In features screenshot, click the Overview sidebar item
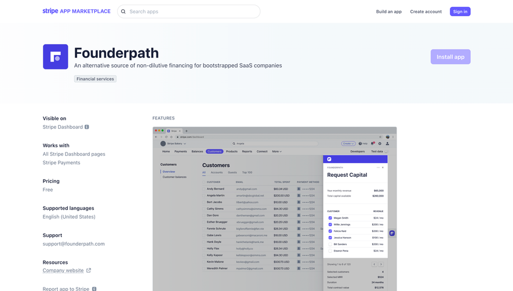 [169, 172]
